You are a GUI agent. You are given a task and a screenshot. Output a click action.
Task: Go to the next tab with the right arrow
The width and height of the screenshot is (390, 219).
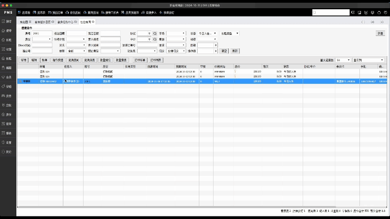pyautogui.click(x=382, y=22)
